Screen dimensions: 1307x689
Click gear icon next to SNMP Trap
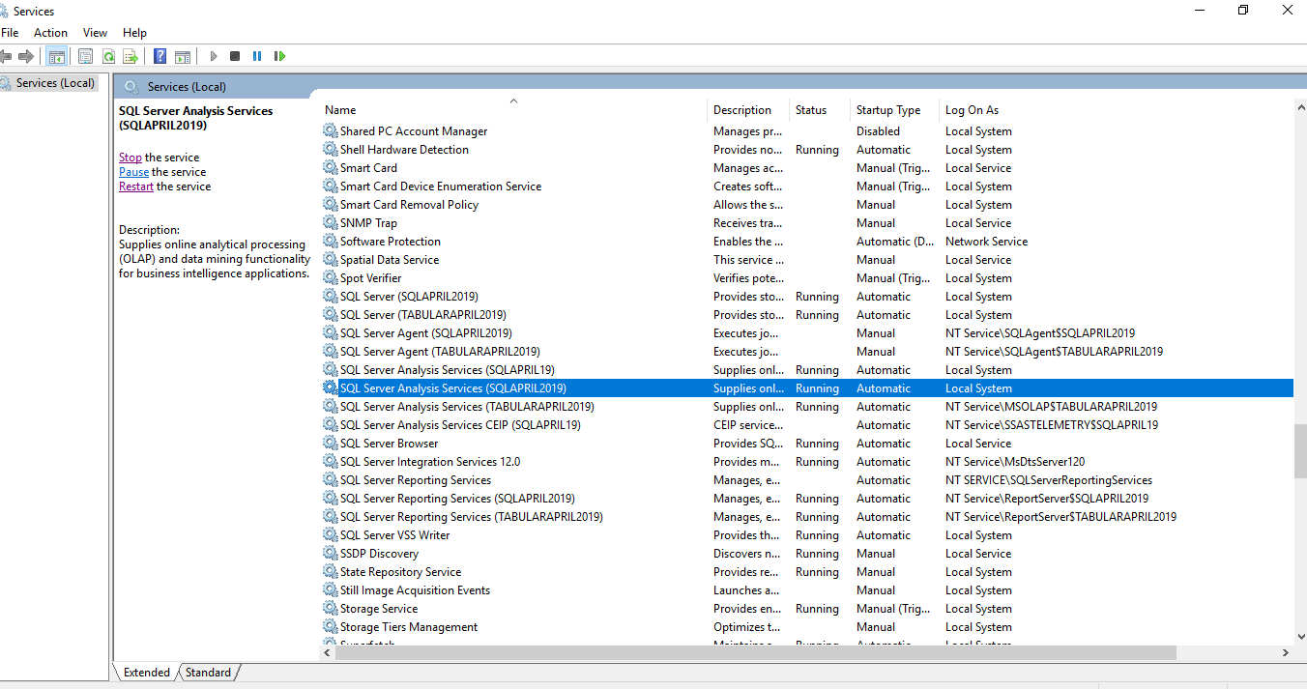click(x=331, y=223)
